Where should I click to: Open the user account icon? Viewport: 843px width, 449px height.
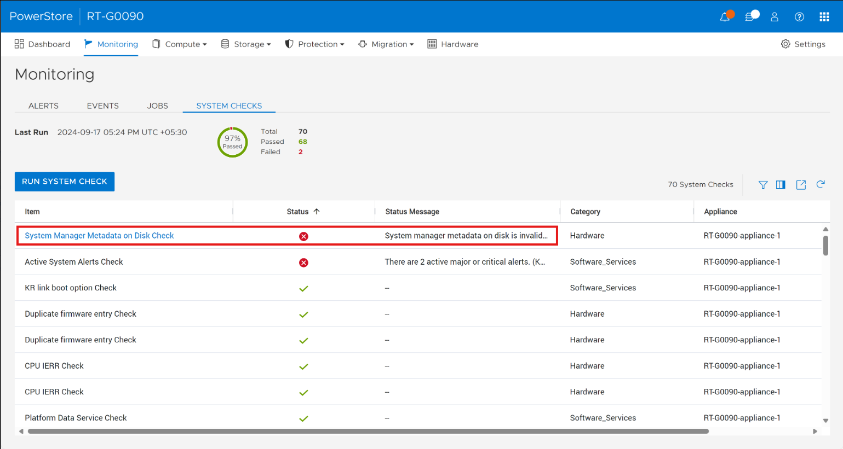pyautogui.click(x=775, y=17)
